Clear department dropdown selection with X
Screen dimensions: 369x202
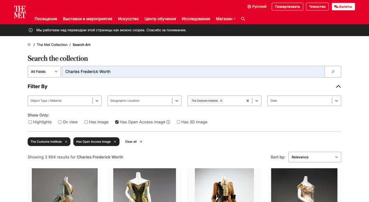248,101
